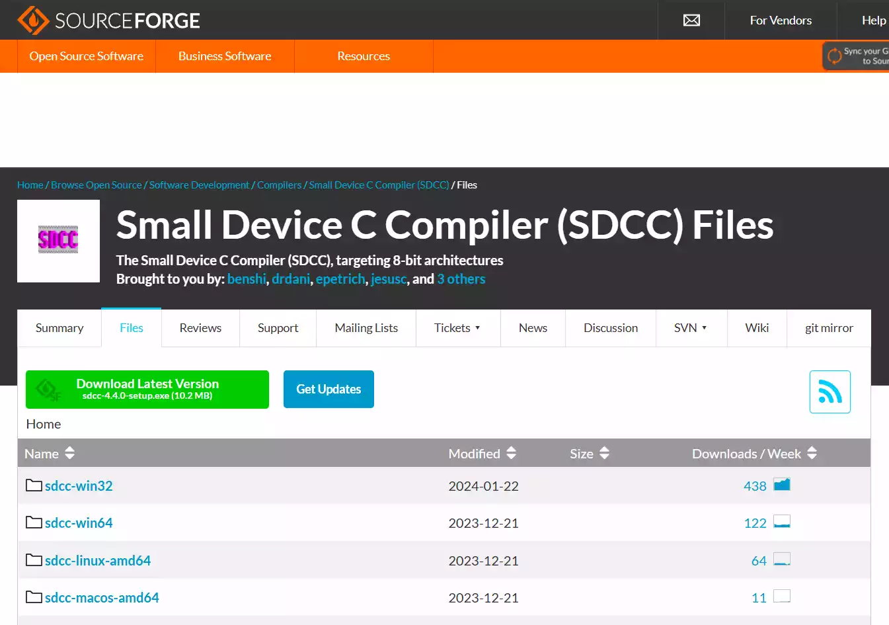
Task: Sort by Modified using sort arrows
Action: pyautogui.click(x=511, y=453)
